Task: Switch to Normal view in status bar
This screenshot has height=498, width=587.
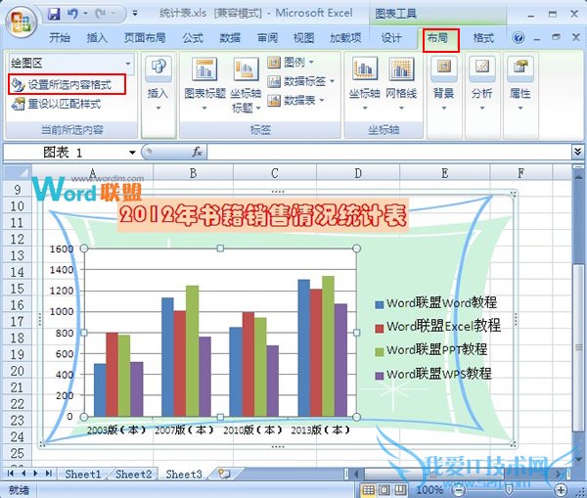Action: 369,490
